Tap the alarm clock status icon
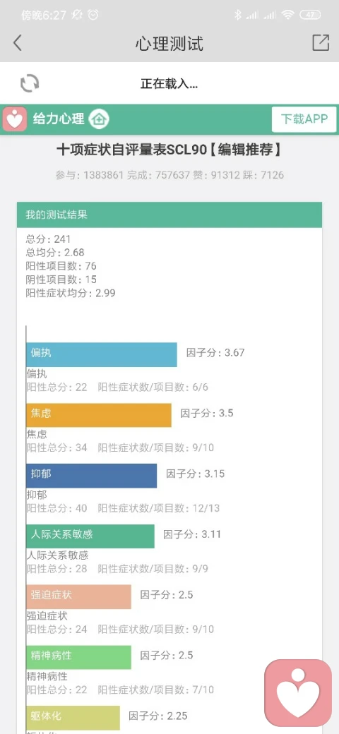The image size is (339, 734). click(93, 15)
